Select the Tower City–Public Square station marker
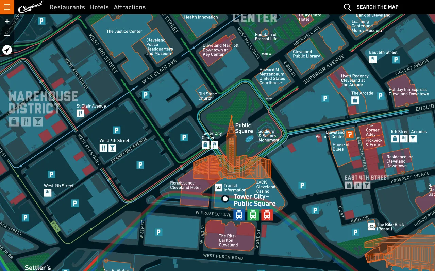The height and width of the screenshot is (271, 435). pos(225,199)
